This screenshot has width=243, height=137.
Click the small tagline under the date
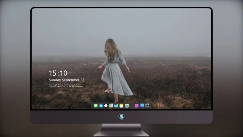(x=66, y=86)
